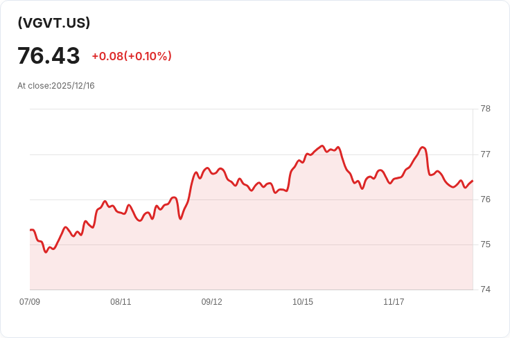The image size is (510, 338).
Task: Click the right end of the red price line
Action: point(472,181)
